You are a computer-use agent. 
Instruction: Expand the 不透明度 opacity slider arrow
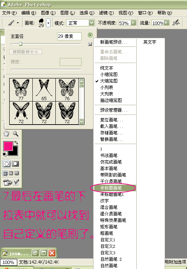133,23
